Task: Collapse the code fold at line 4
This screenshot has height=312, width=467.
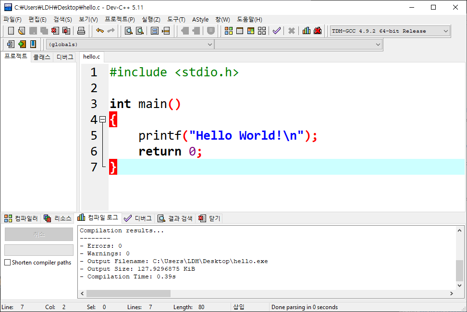Action: click(x=102, y=119)
